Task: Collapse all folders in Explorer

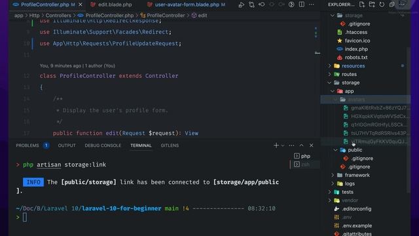Action: coord(392,5)
